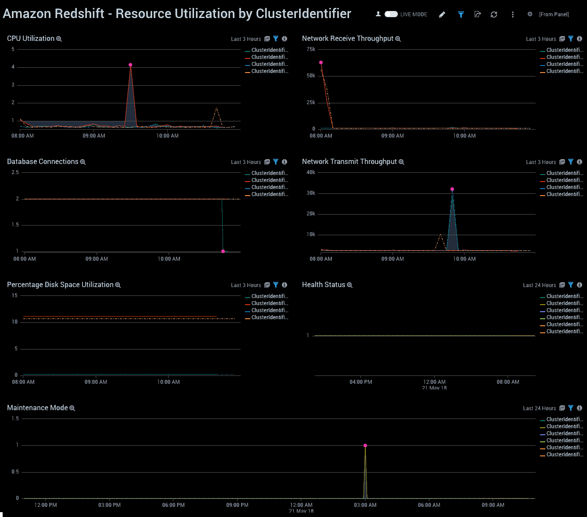Open the clock time-range icon near [From Panel]

point(530,14)
